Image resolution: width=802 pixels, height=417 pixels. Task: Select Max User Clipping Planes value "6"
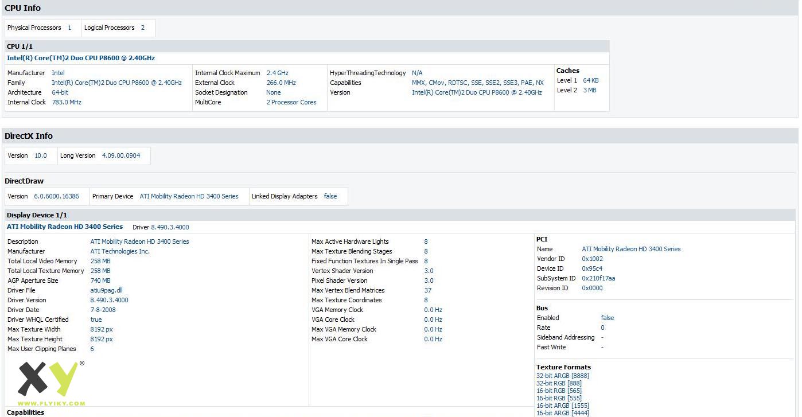92,349
